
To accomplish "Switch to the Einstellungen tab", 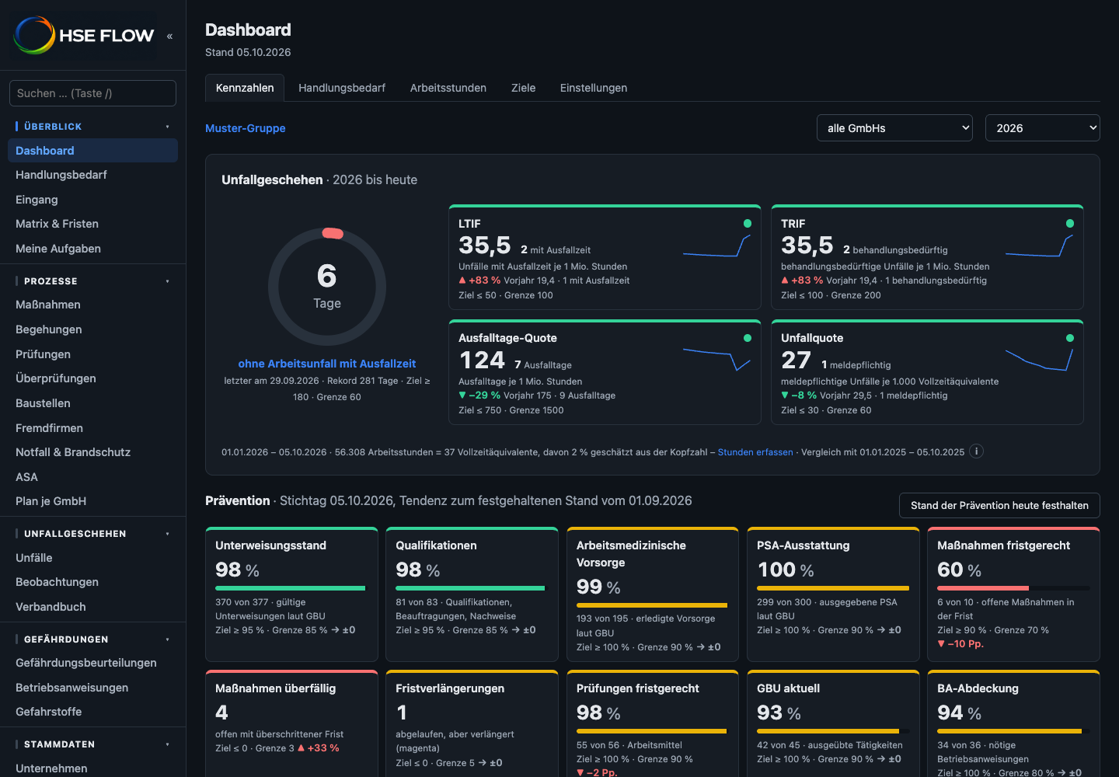I will [x=594, y=88].
